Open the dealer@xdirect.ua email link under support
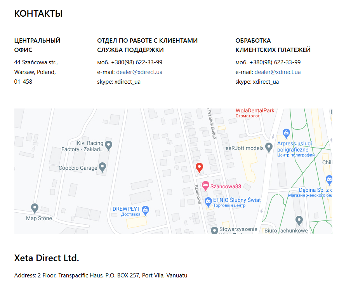The height and width of the screenshot is (284, 344). [139, 72]
